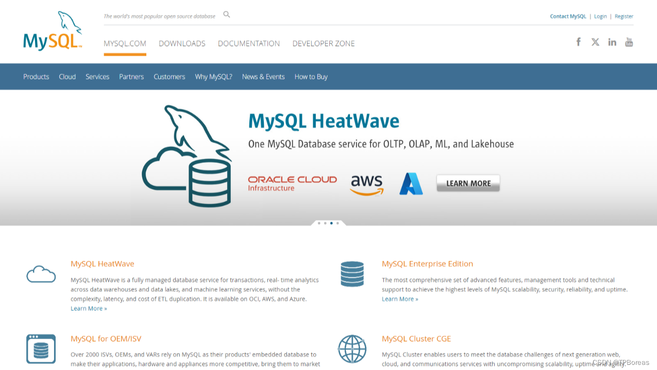
Task: Click Learn More under MySQL HeatWave
Action: click(89, 308)
